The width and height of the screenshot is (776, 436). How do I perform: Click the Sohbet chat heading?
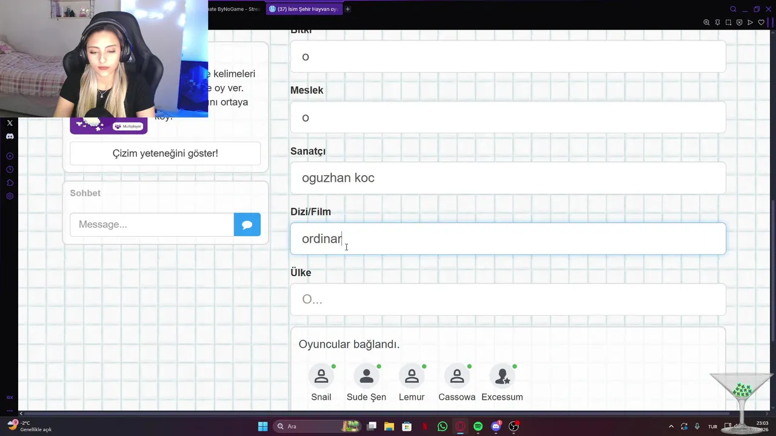point(85,193)
